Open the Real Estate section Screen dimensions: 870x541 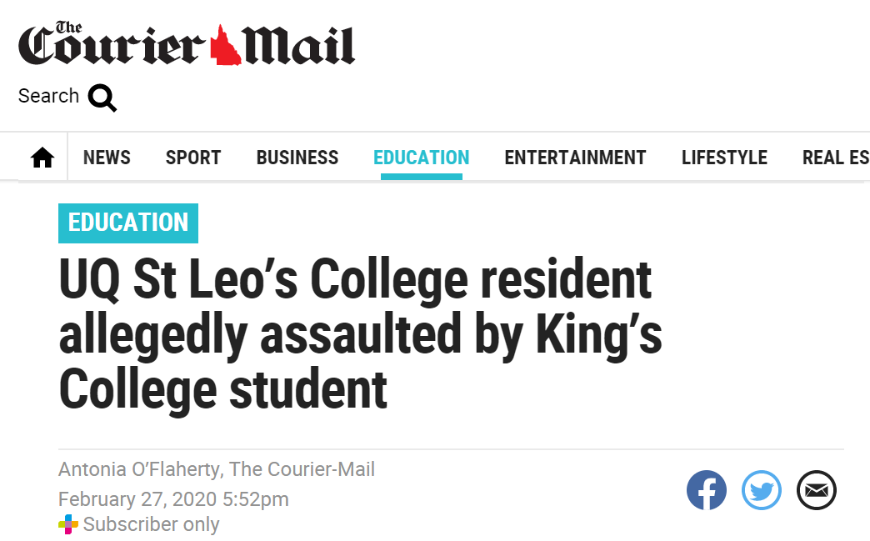coord(836,158)
